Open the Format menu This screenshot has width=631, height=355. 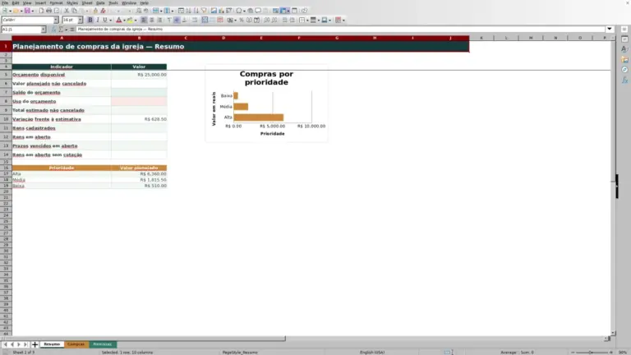56,2
